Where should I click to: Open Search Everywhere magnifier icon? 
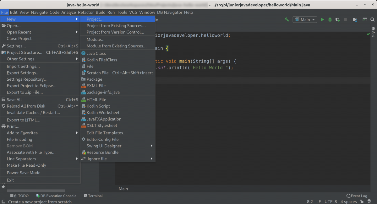point(373,19)
